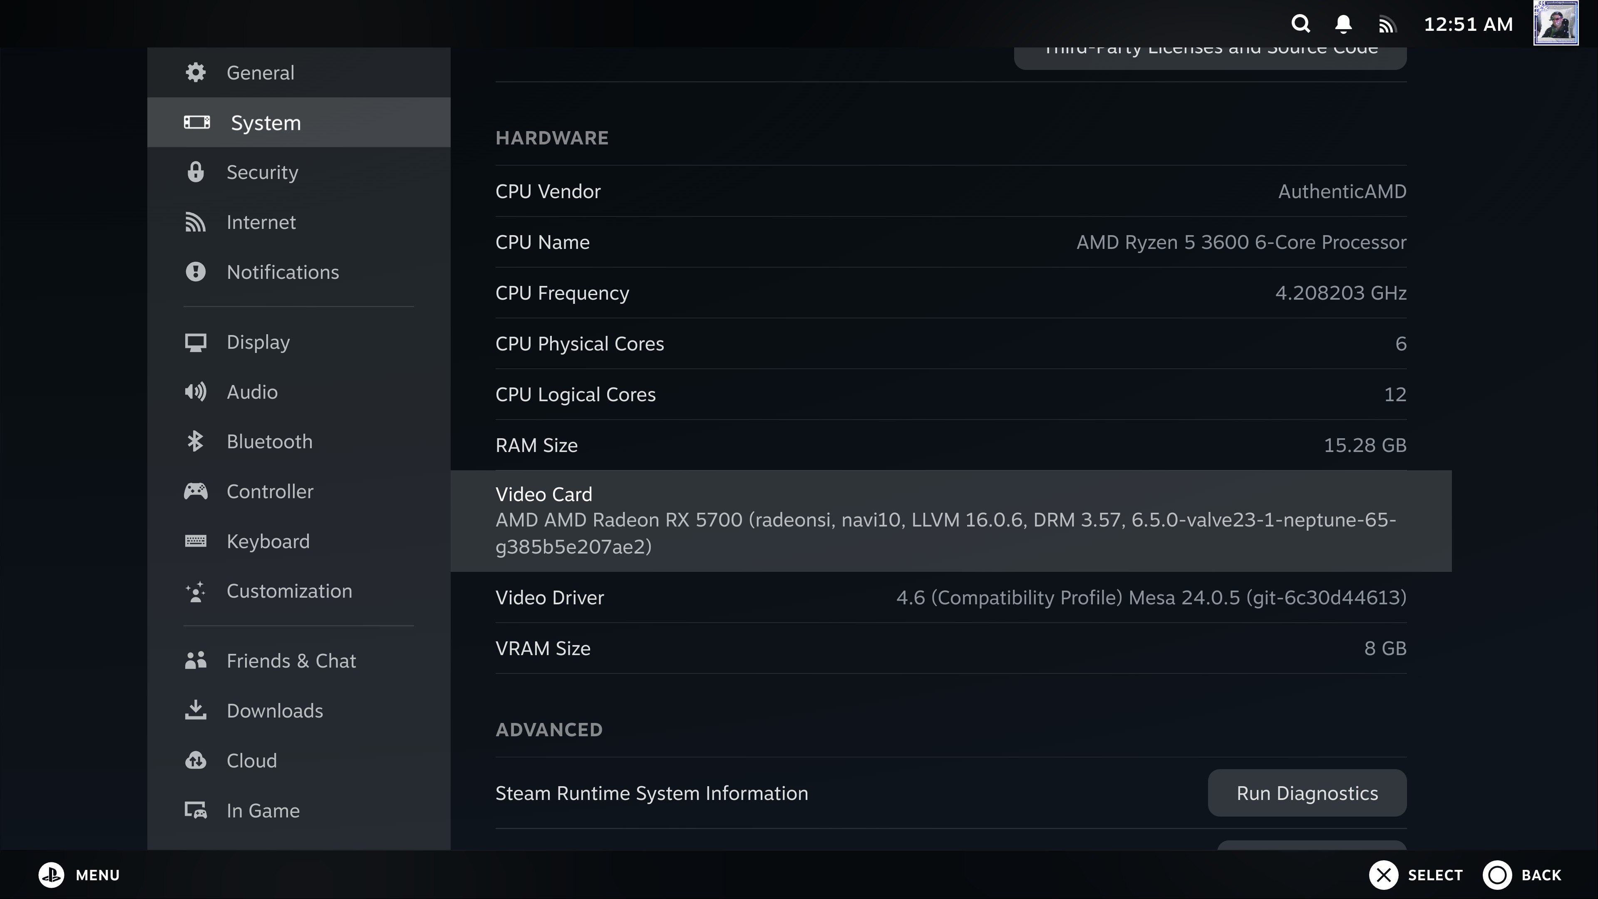The width and height of the screenshot is (1598, 899).
Task: Click the Cloud icon in sidebar
Action: (196, 761)
